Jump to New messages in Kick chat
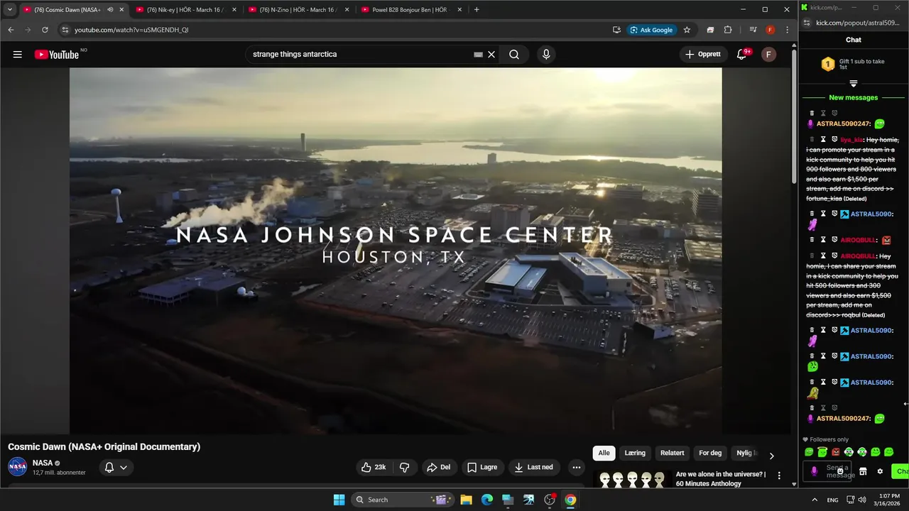Image resolution: width=909 pixels, height=511 pixels. coord(854,97)
